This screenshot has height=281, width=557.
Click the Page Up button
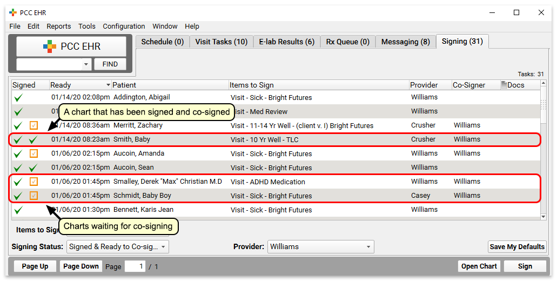(35, 266)
